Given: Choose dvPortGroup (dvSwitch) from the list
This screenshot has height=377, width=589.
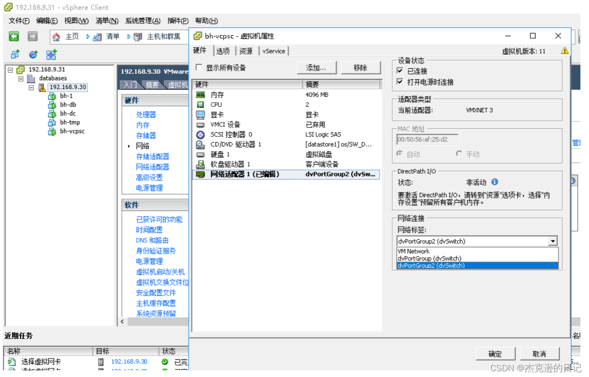Looking at the screenshot, I should coord(477,258).
